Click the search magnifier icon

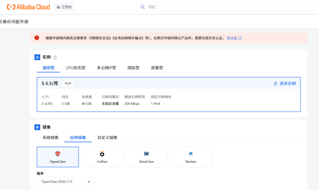[143, 7]
